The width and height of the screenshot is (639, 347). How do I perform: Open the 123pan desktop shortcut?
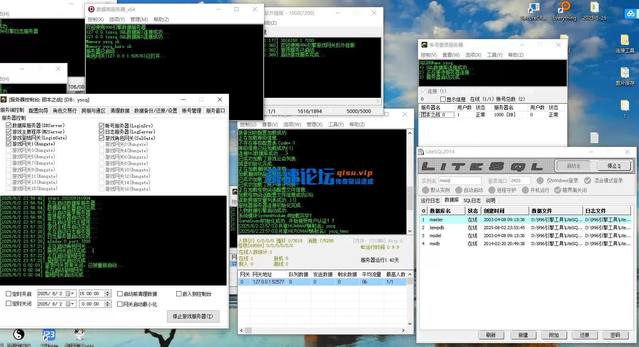pyautogui.click(x=49, y=337)
